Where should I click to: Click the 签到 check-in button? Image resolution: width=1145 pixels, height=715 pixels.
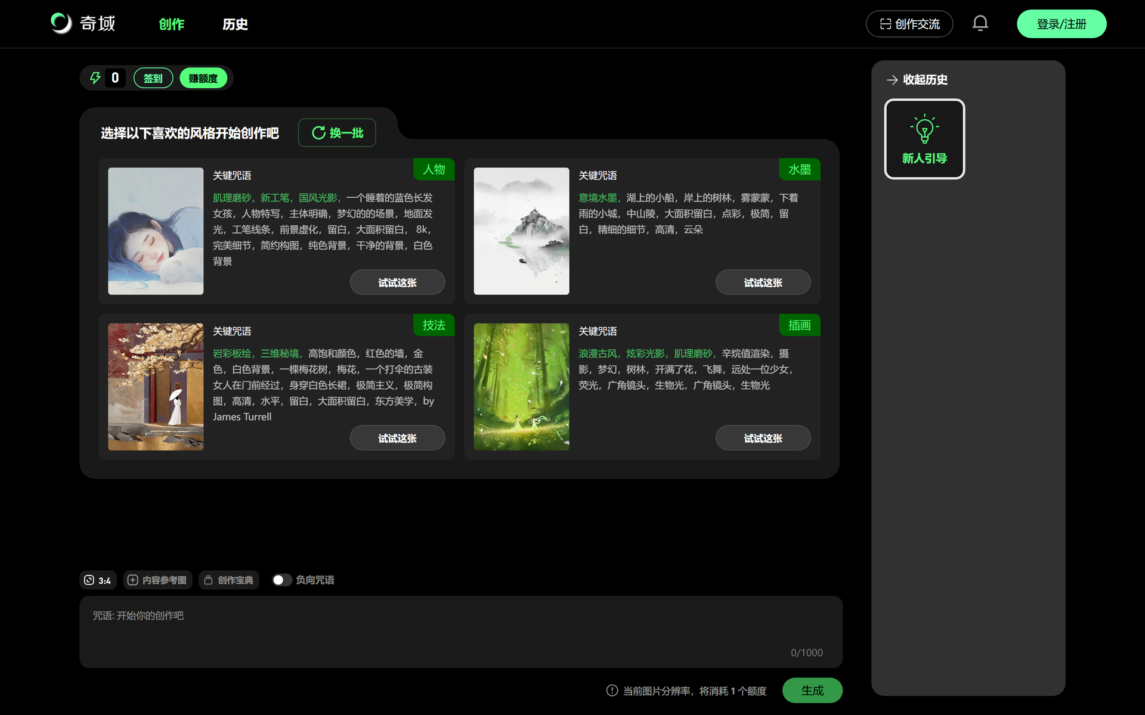click(153, 78)
